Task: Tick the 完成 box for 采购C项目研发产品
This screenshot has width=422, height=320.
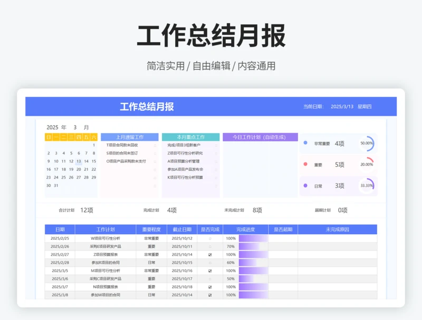Action: [x=210, y=279]
